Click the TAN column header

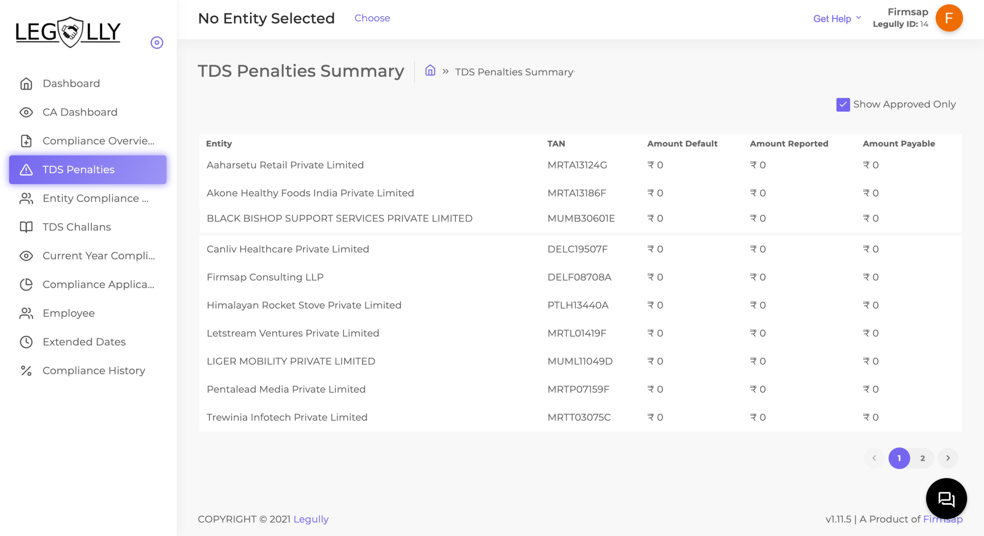point(556,144)
